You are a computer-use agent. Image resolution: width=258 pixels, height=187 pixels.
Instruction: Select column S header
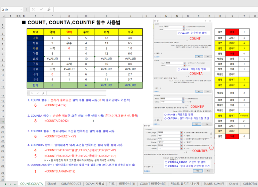point(232,16)
